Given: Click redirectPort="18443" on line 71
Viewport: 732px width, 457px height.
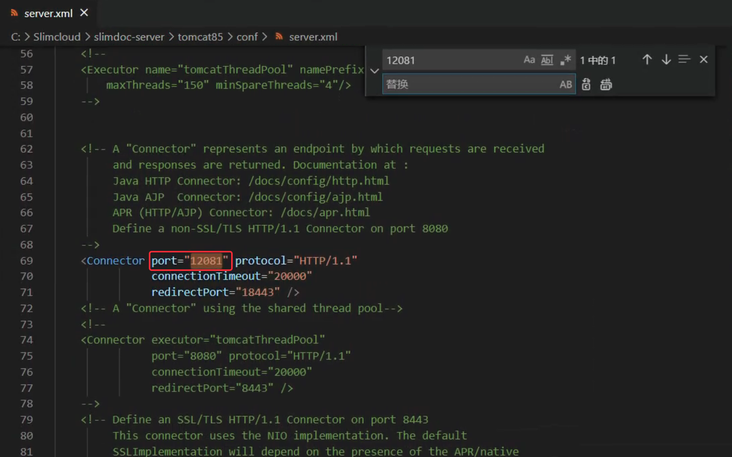Looking at the screenshot, I should [216, 292].
